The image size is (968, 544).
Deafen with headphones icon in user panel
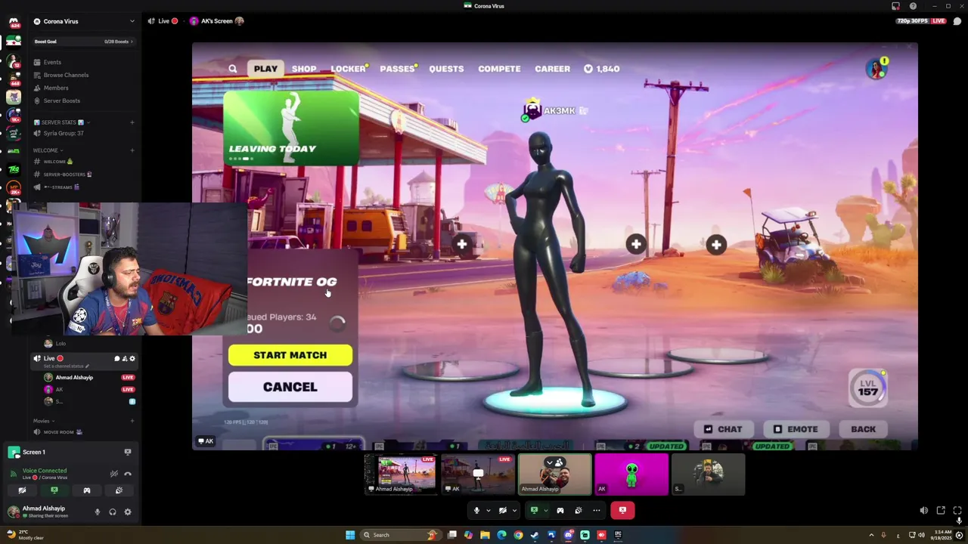tap(112, 512)
